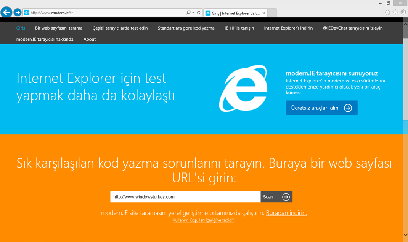
Task: Click the Scan button
Action: click(x=276, y=197)
